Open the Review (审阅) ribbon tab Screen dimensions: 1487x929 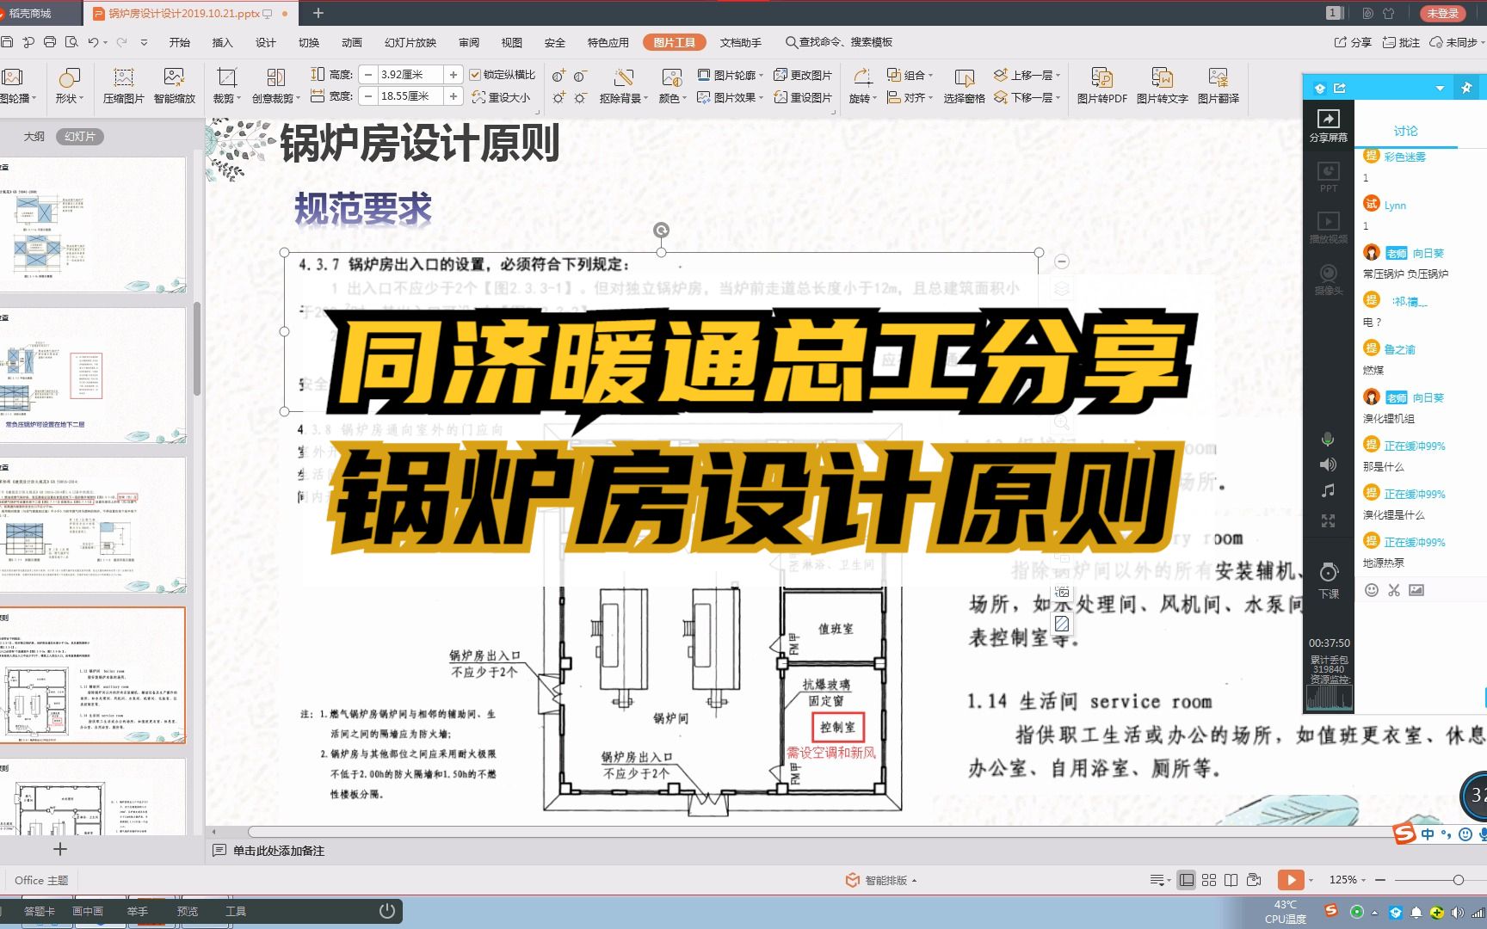469,42
